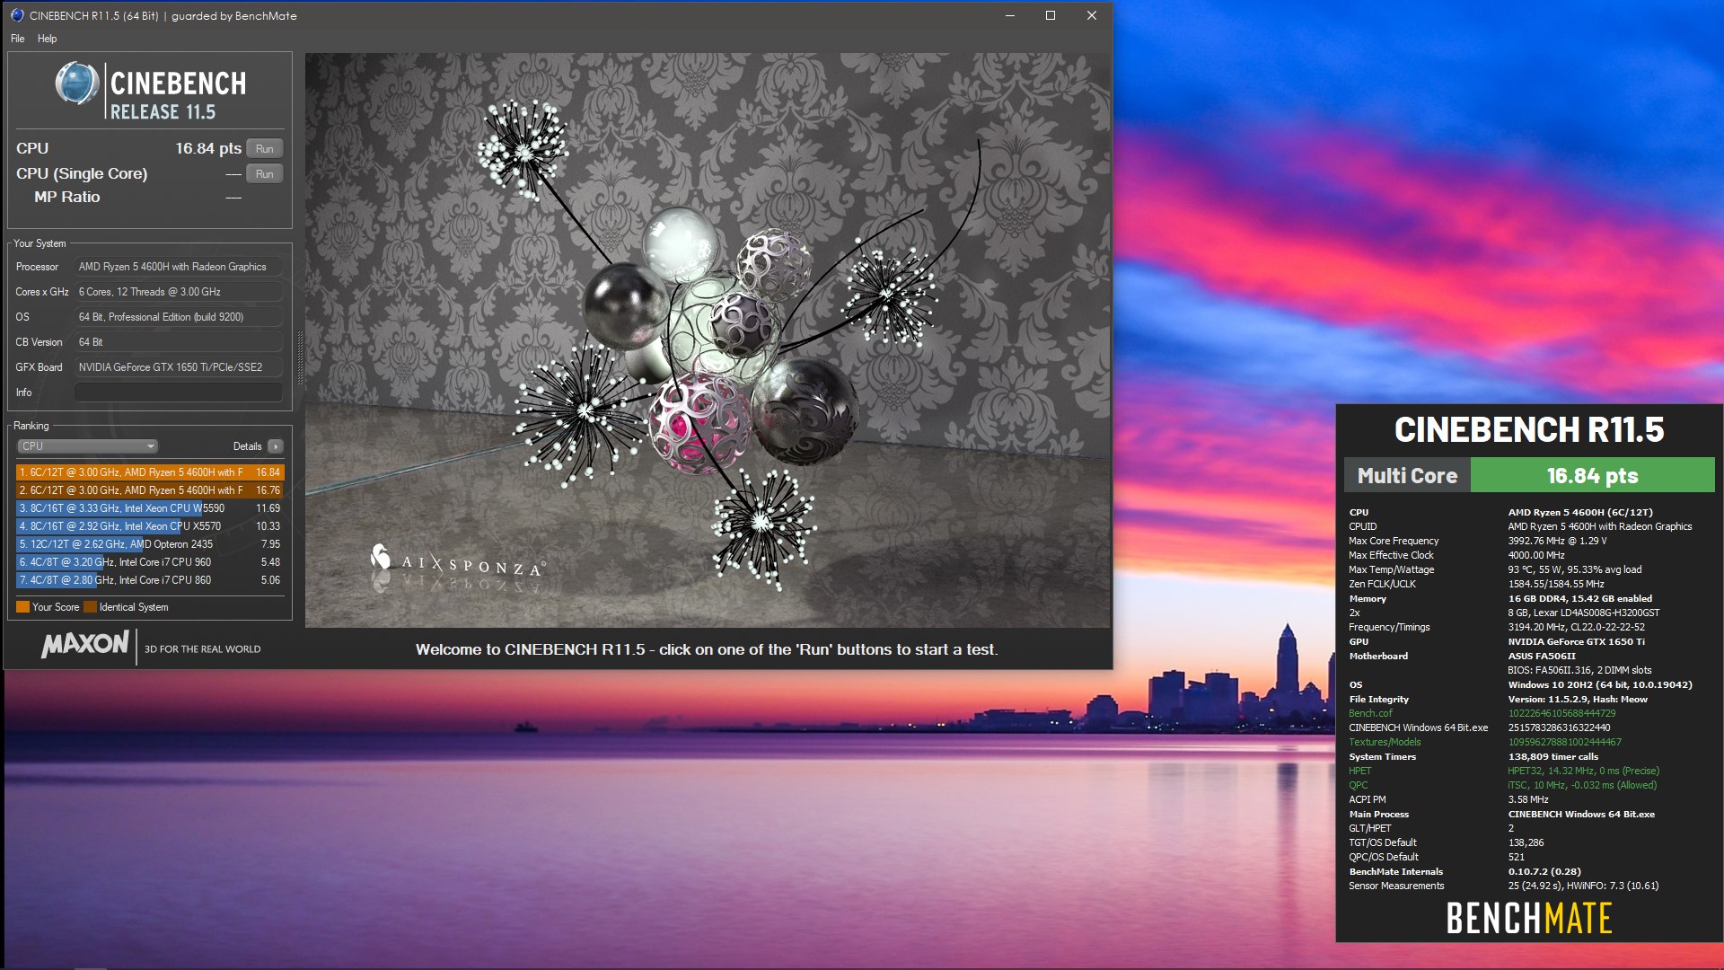Open the Help menu
The image size is (1724, 970).
point(47,39)
